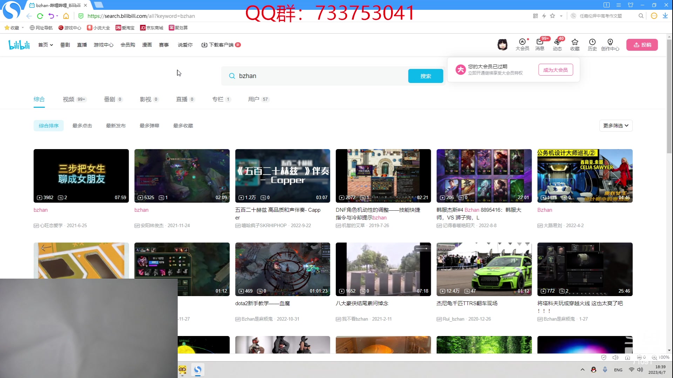The image size is (673, 378).
Task: Open the green car 杰尼龟千匹TTRS video thumbnail
Action: 484,269
